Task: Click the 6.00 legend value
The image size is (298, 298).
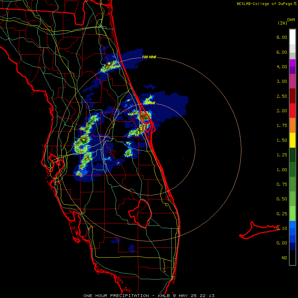Action: [x=282, y=52]
